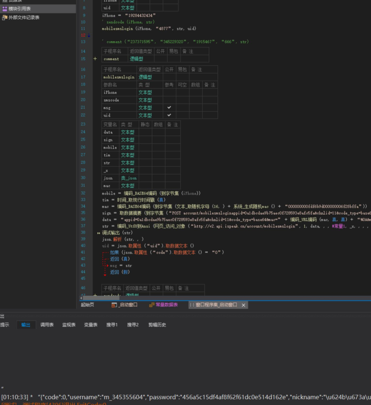This screenshot has height=405, width=371.
Task: Click the msg = str assignment line
Action: pos(121,266)
